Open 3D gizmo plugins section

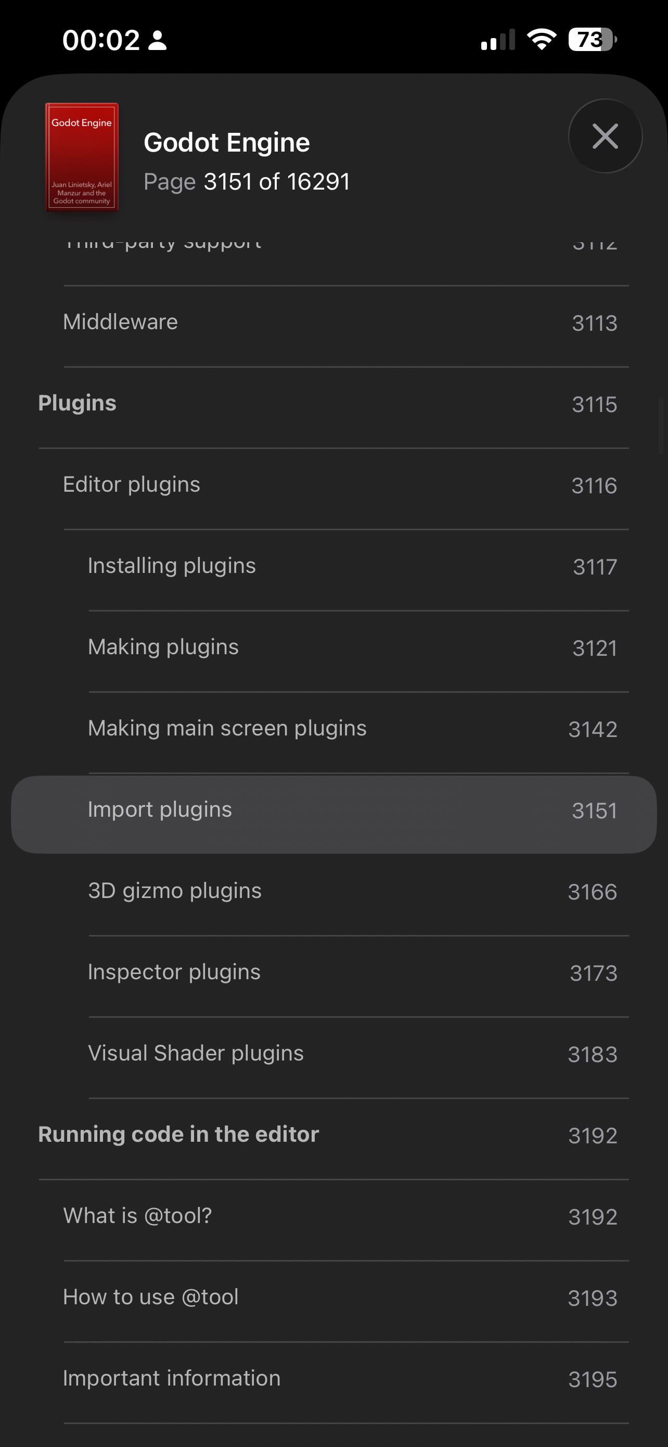click(x=174, y=891)
